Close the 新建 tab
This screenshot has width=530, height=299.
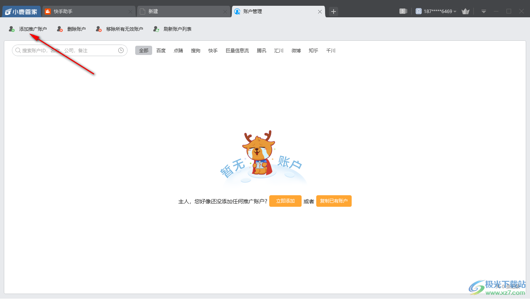point(225,12)
